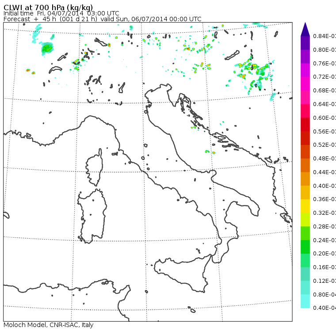336x331 pixels.
Task: Click the lightest cyan swatch above 0.40E-04
Action: tap(305, 301)
